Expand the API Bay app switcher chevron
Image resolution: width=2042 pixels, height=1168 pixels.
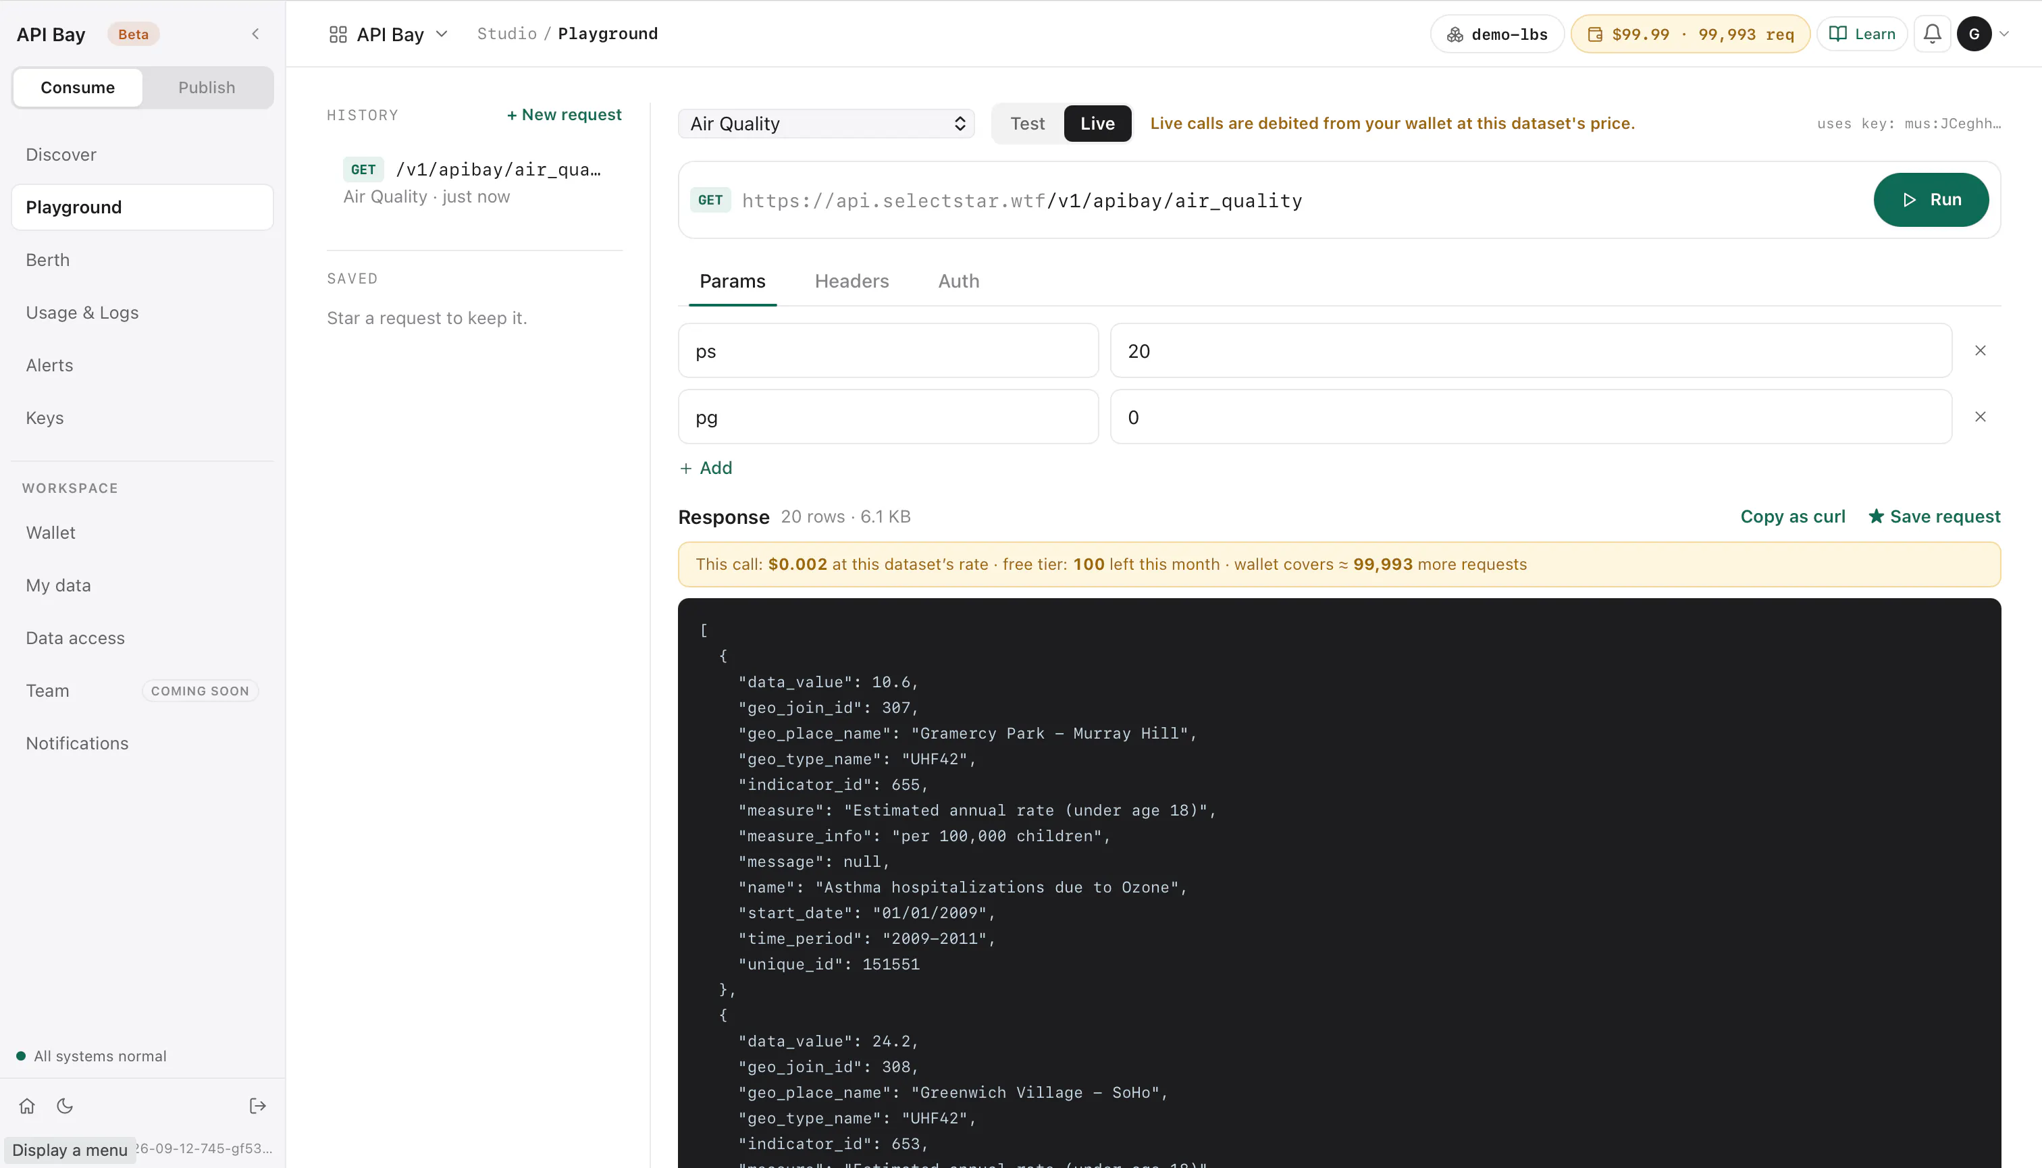pos(442,34)
